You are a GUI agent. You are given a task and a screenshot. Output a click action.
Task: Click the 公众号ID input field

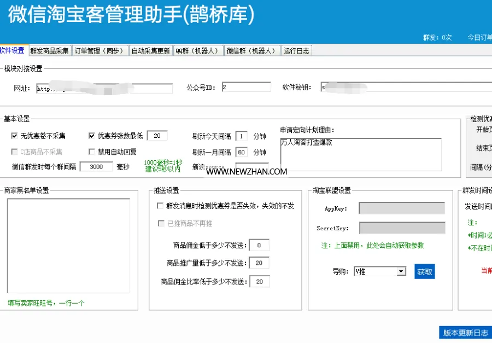tap(247, 87)
